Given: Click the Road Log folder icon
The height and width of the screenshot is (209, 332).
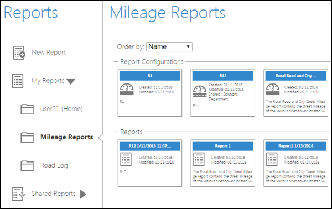Looking at the screenshot, I should click(27, 165).
